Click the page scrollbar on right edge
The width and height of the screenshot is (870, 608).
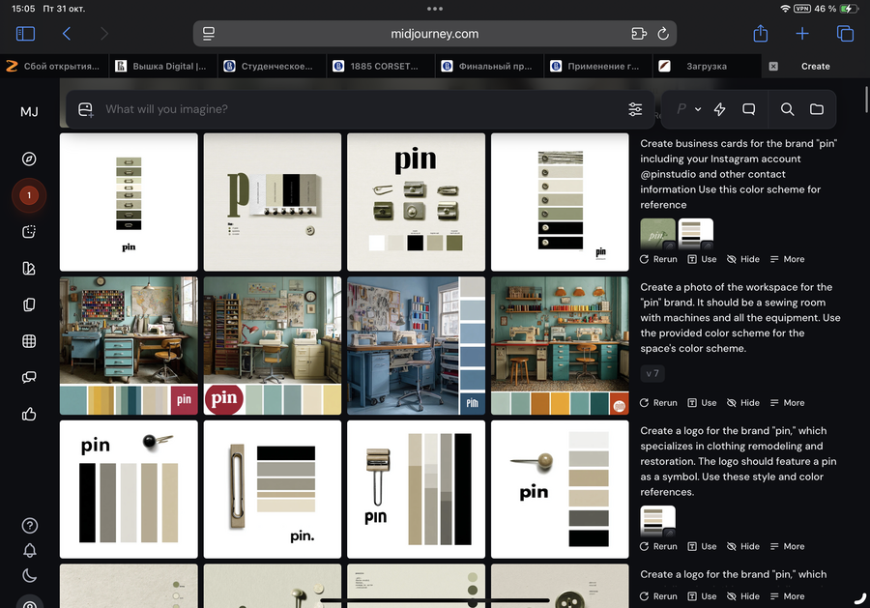tap(866, 100)
